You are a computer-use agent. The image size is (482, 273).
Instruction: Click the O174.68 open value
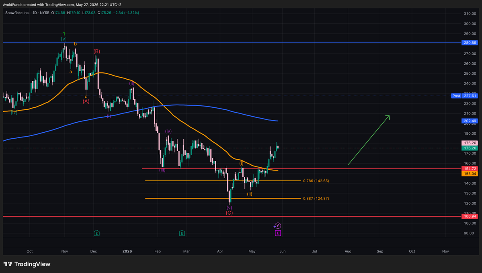pos(58,13)
